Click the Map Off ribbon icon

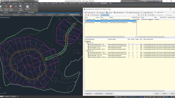(27, 7)
